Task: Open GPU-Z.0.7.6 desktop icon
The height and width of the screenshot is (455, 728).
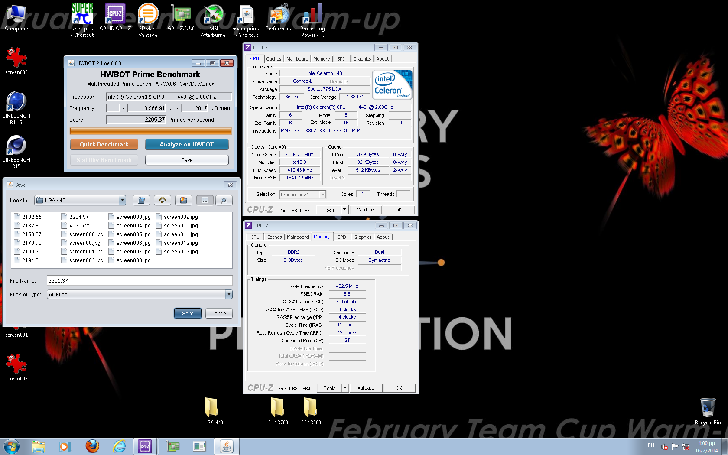Action: point(181,18)
